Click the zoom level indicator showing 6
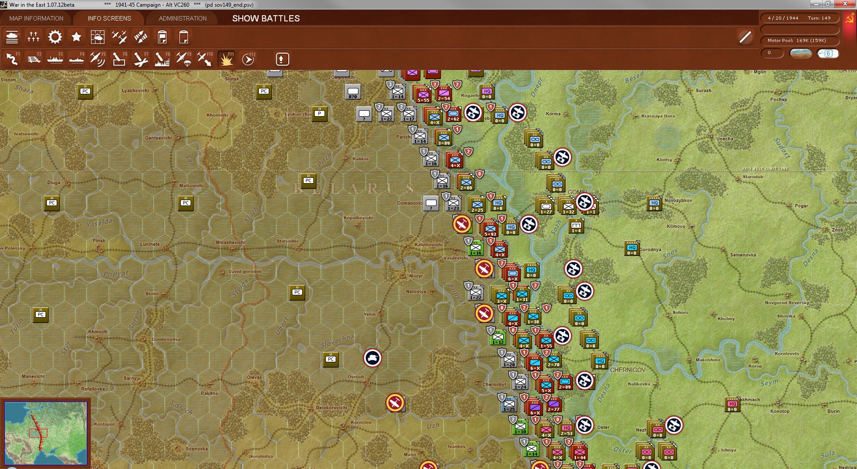 pyautogui.click(x=828, y=53)
